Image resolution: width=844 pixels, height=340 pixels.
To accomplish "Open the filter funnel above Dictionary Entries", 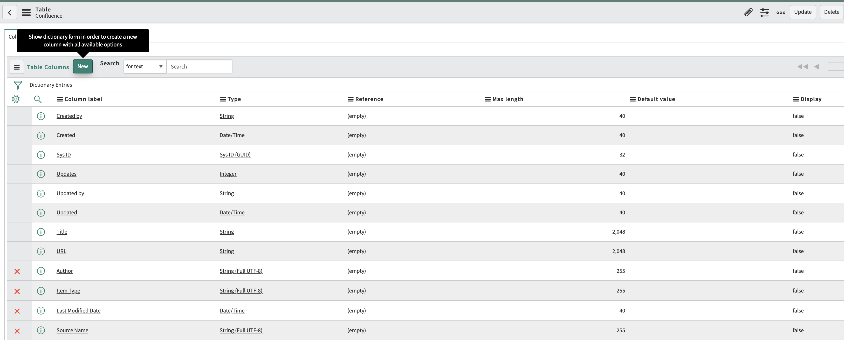I will pyautogui.click(x=17, y=85).
